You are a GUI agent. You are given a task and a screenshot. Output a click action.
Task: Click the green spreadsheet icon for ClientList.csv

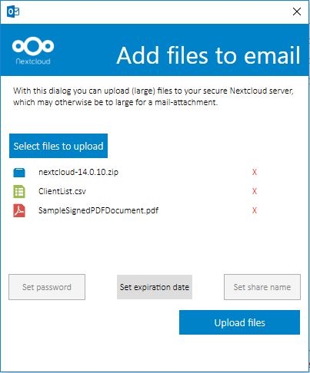[19, 192]
